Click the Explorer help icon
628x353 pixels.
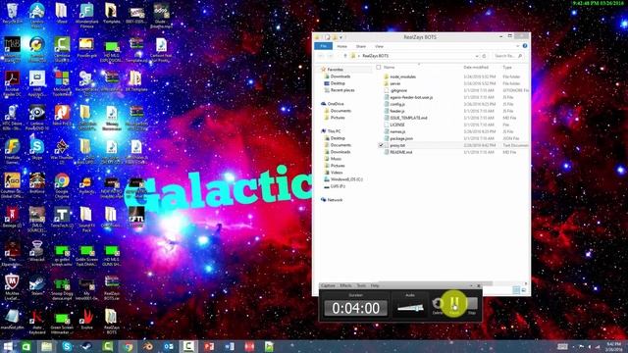point(525,46)
